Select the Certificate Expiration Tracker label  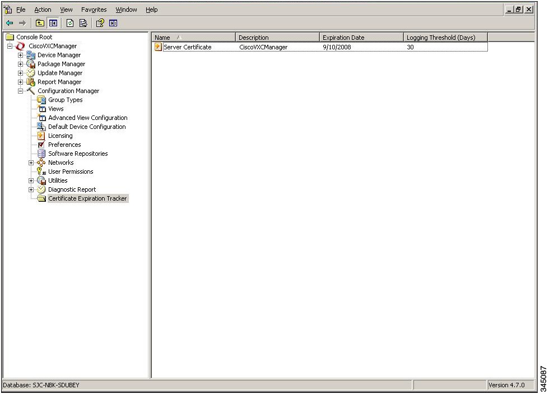pyautogui.click(x=87, y=198)
